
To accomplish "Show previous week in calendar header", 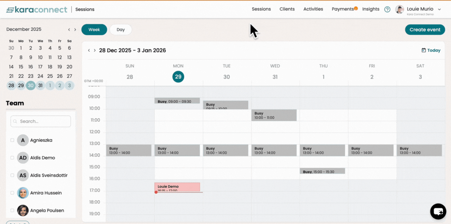I will point(89,50).
